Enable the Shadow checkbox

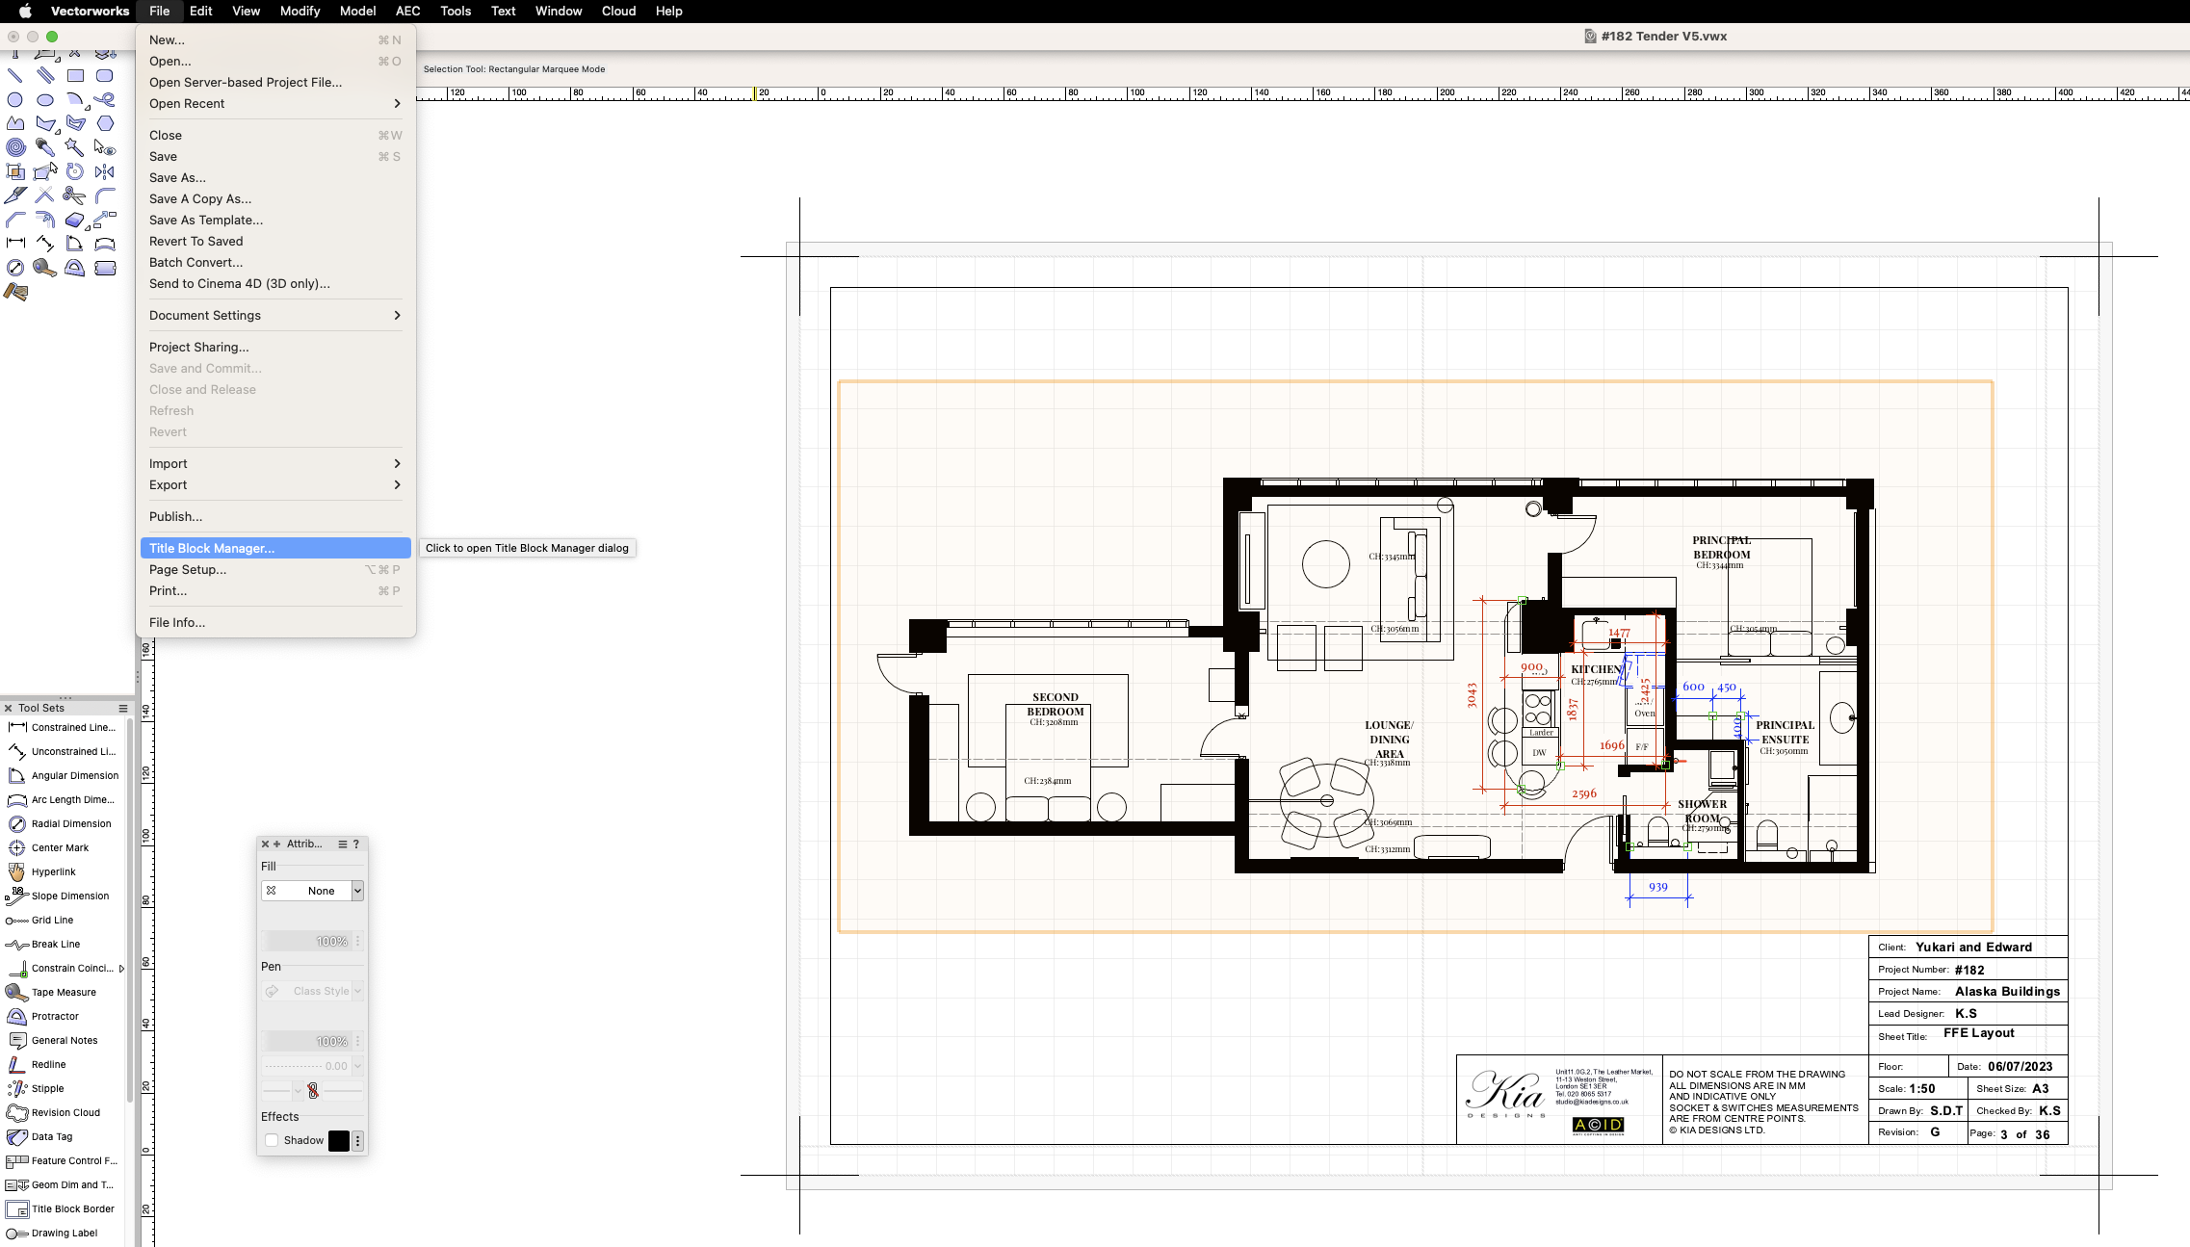point(272,1140)
